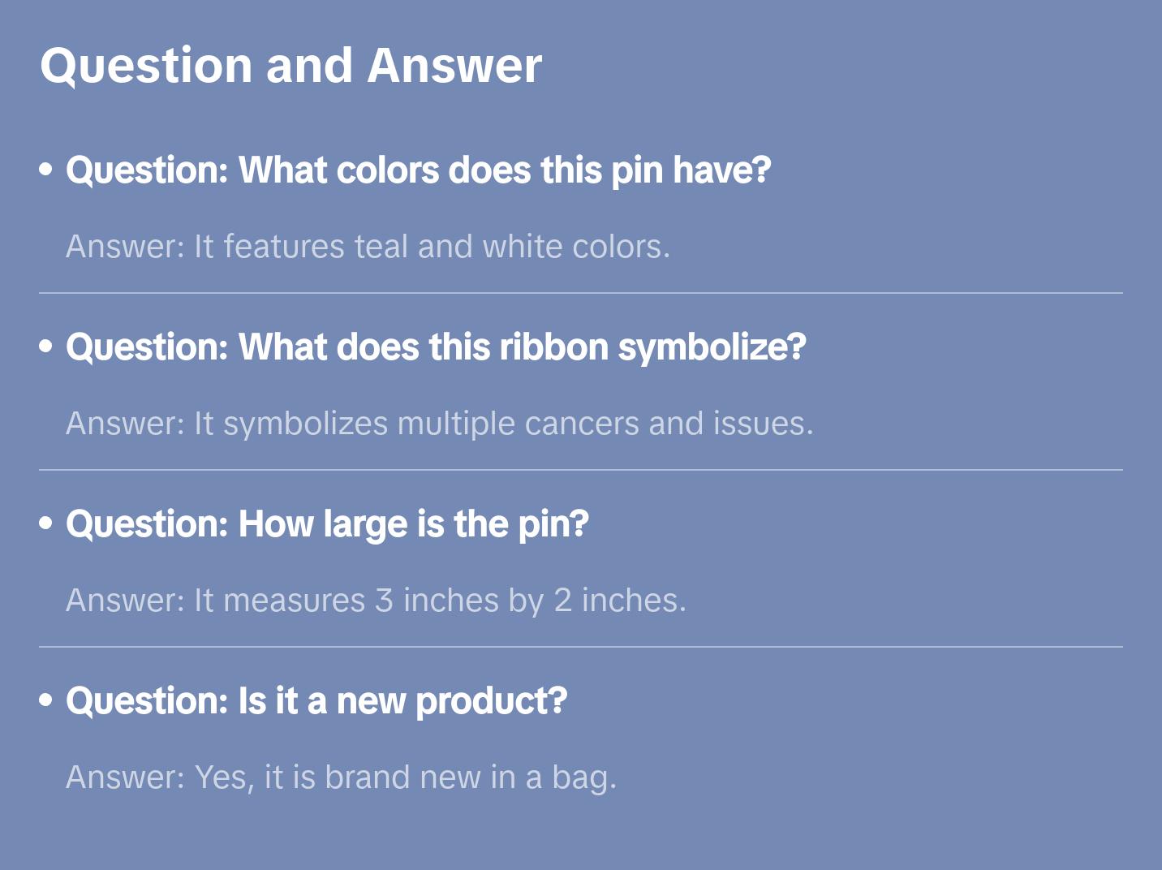Click the word "measures" in third answer
Image resolution: width=1162 pixels, height=870 pixels.
click(x=294, y=601)
